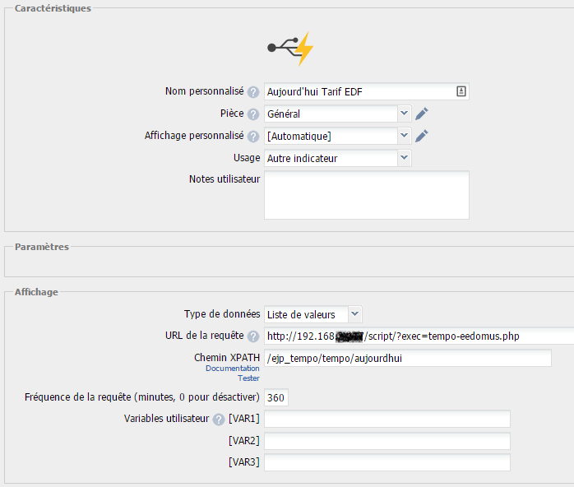
Task: Click into the [VAR3] input field
Action: tap(387, 462)
